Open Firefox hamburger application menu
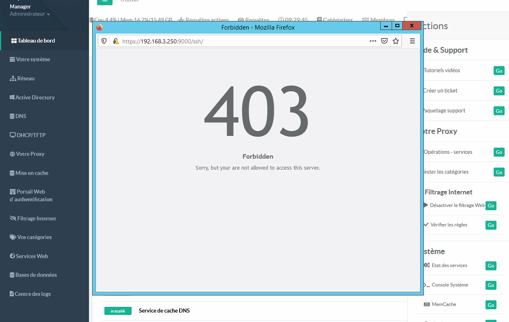Screen dimensions: 509x322 (412, 41)
